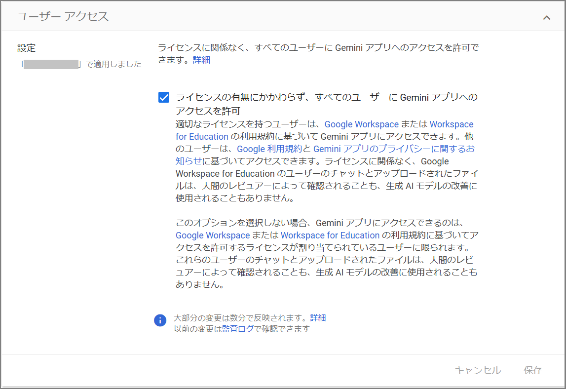This screenshot has width=566, height=389.
Task: Click the checkbox label ライセンスの有無にかかわらず
Action: 327,104
